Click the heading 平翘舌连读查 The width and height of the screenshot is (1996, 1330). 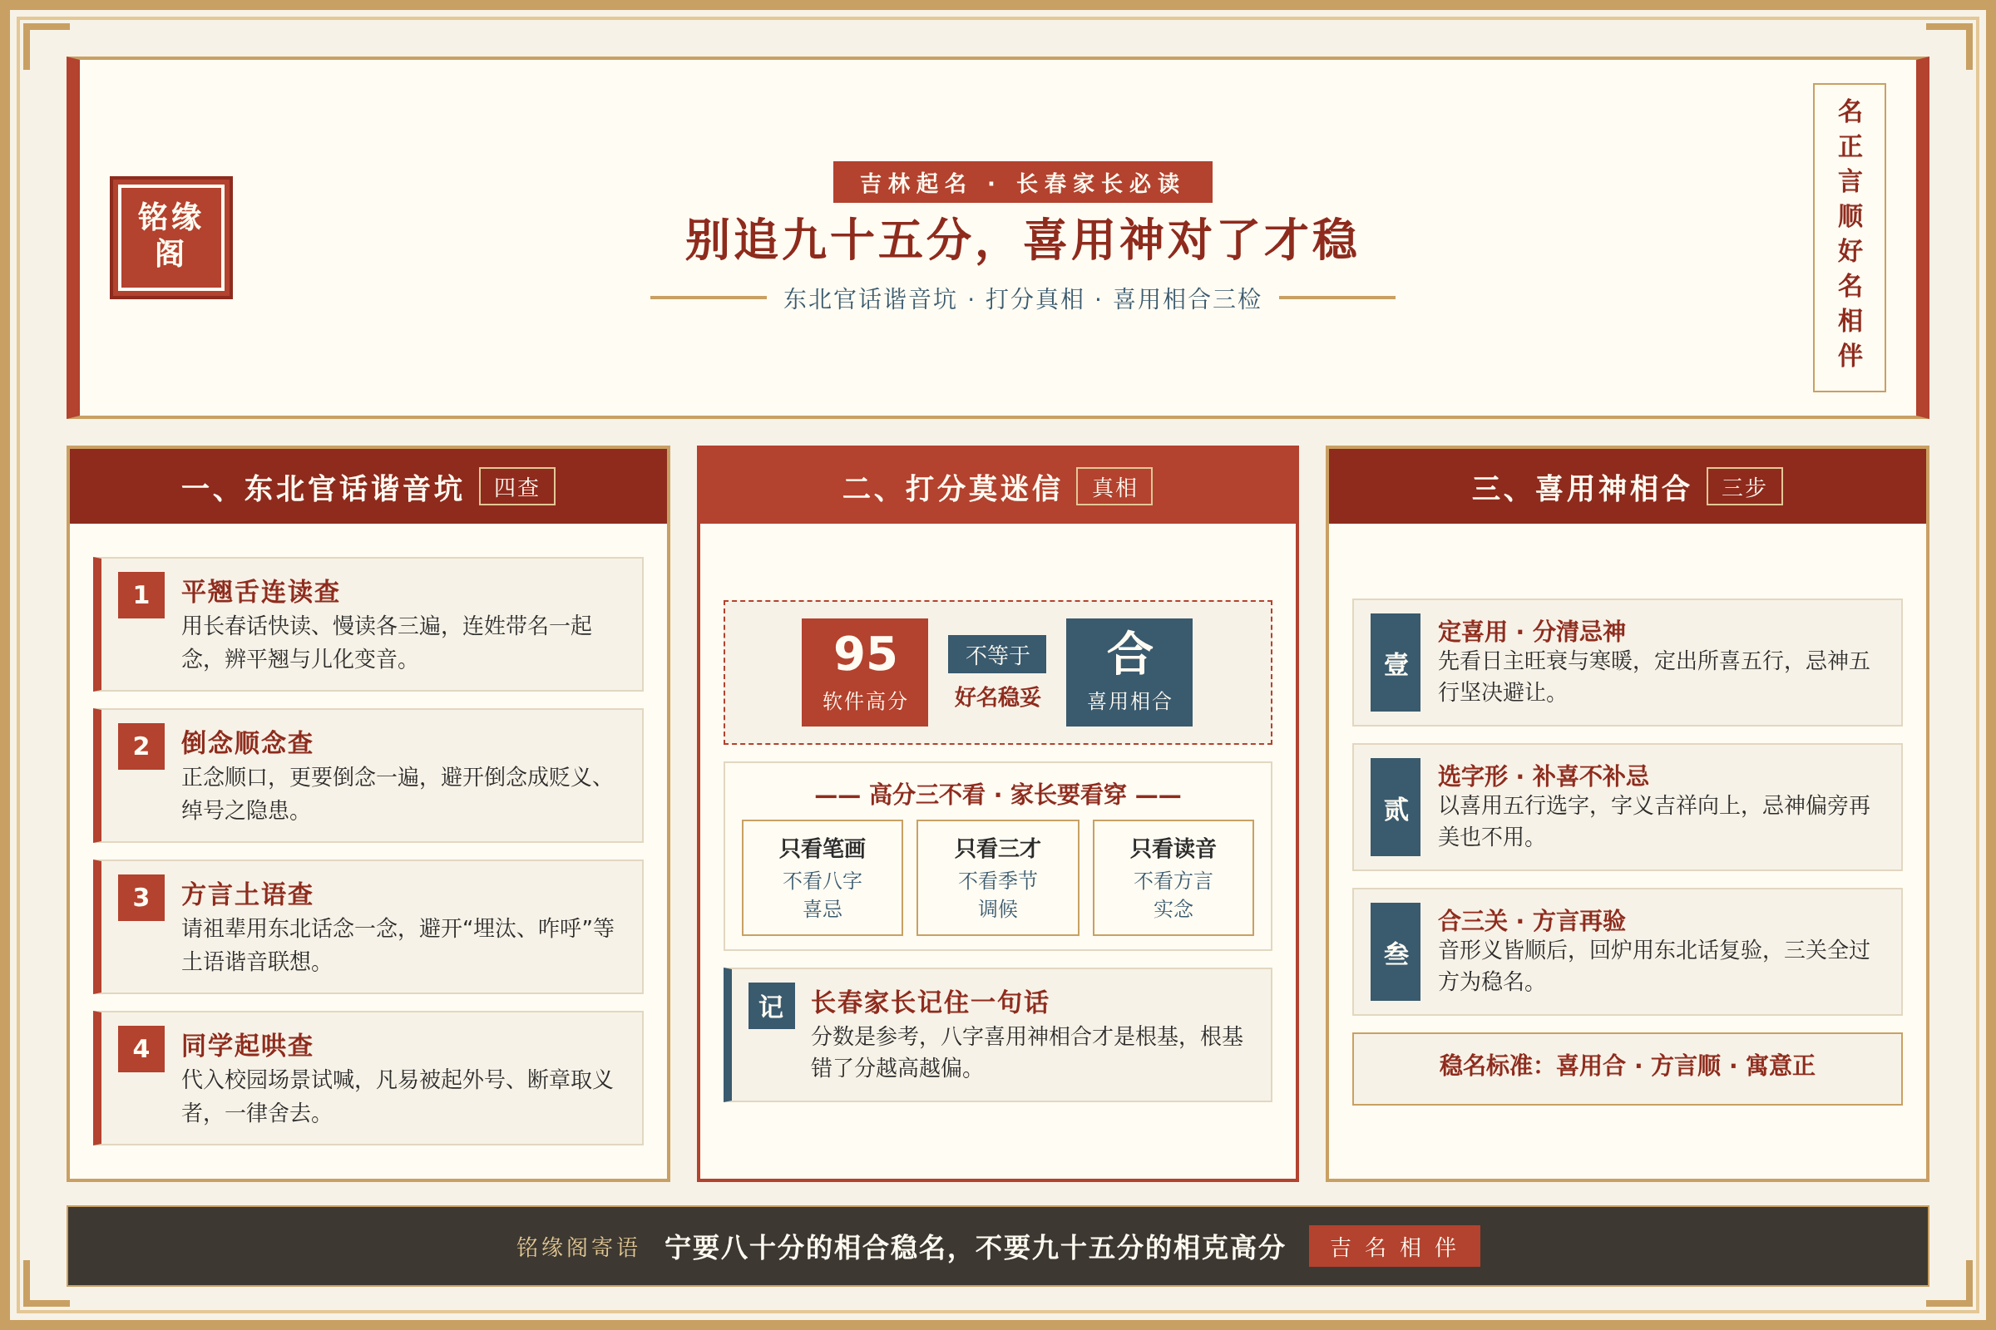pos(260,591)
